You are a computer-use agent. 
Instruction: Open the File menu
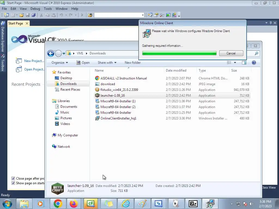pos(4,9)
